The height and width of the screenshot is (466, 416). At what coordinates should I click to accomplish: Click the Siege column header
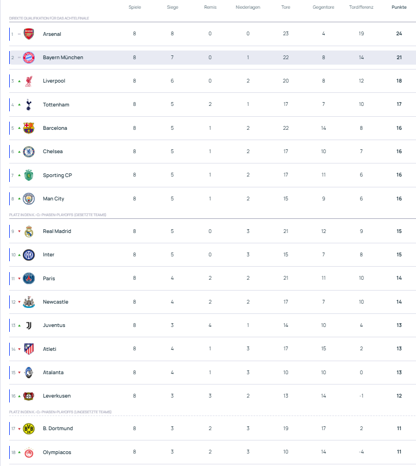coord(172,8)
